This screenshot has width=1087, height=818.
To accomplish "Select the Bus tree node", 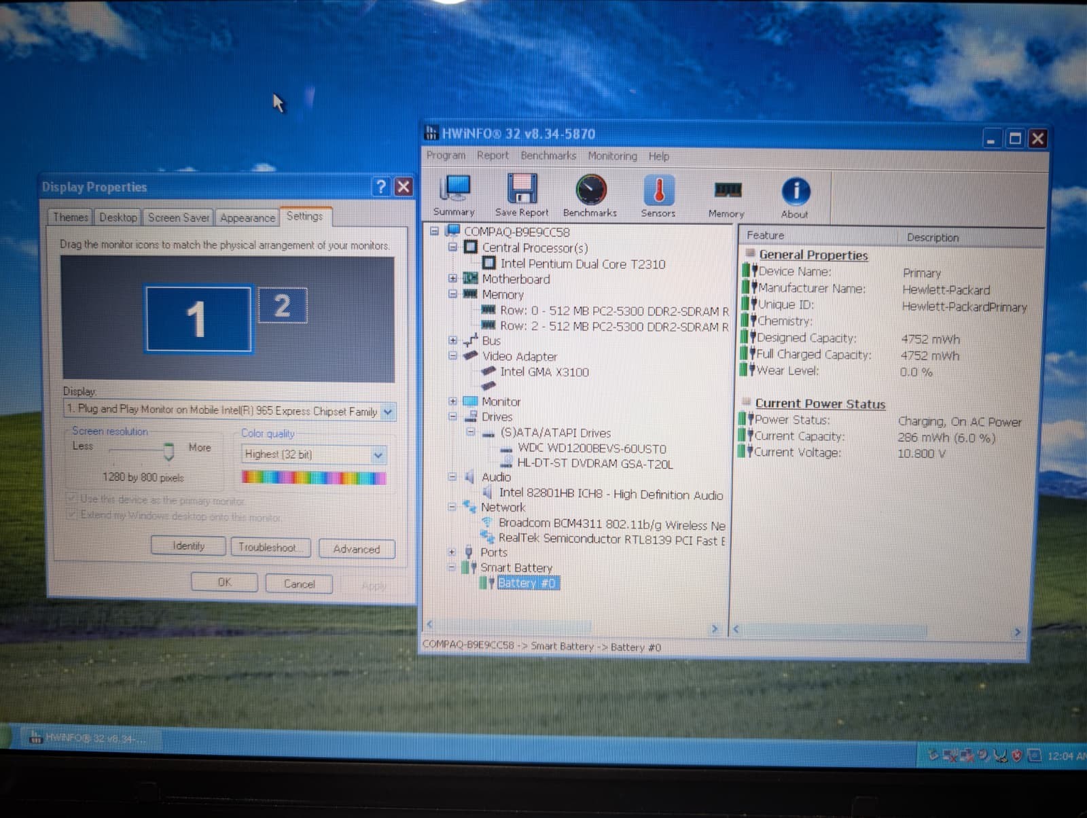I will pyautogui.click(x=491, y=341).
